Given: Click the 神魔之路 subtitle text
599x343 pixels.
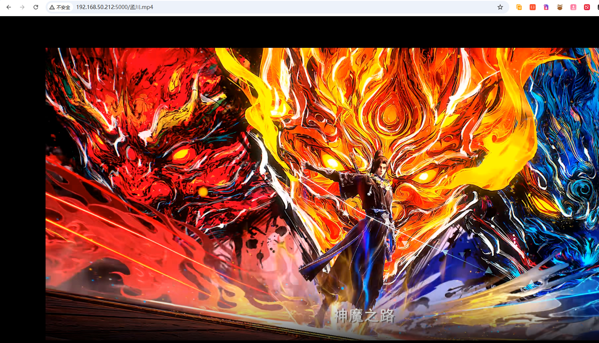Looking at the screenshot, I should tap(364, 316).
